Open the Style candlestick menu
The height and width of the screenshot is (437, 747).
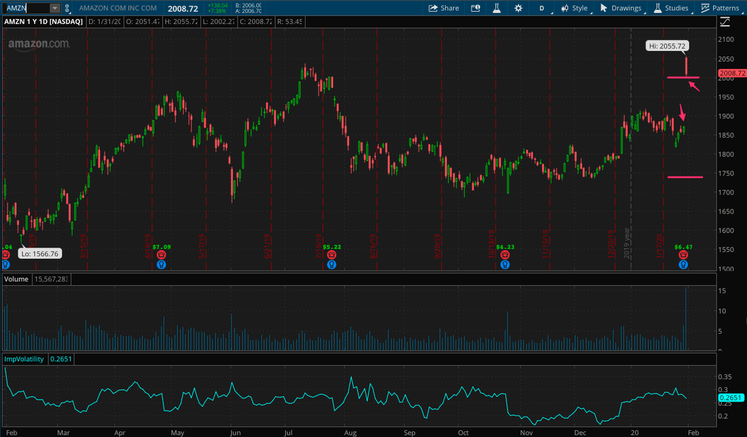click(x=574, y=8)
